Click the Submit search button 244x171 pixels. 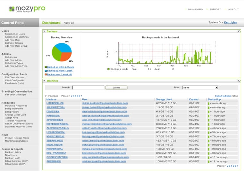(x=116, y=88)
